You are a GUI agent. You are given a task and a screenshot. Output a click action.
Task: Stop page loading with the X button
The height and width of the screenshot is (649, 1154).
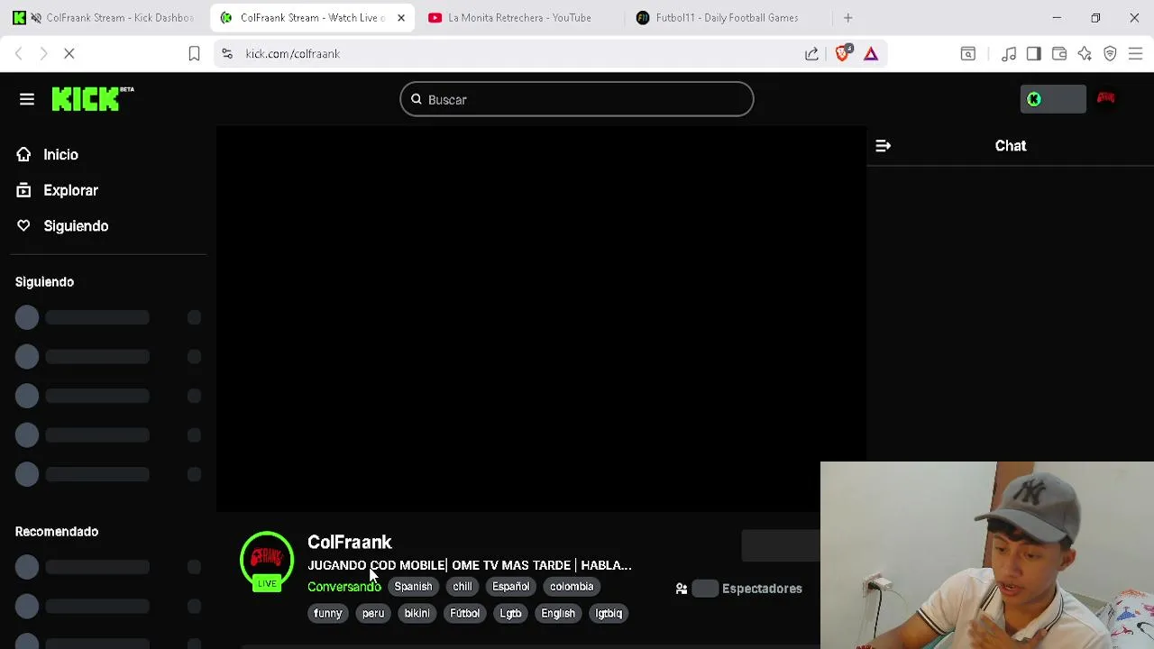click(x=69, y=54)
